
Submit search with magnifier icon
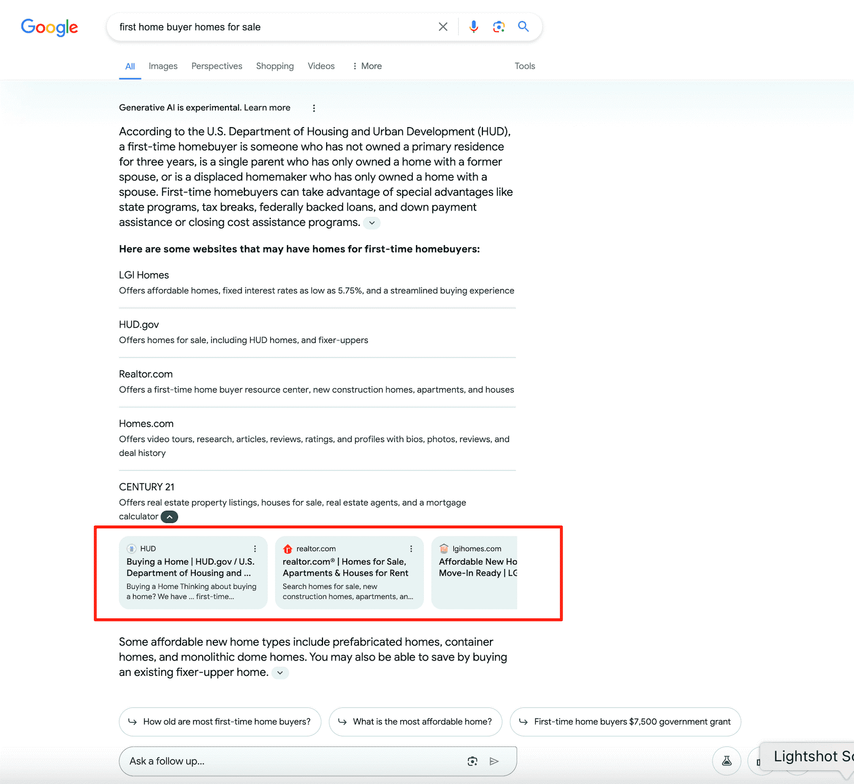(x=523, y=26)
